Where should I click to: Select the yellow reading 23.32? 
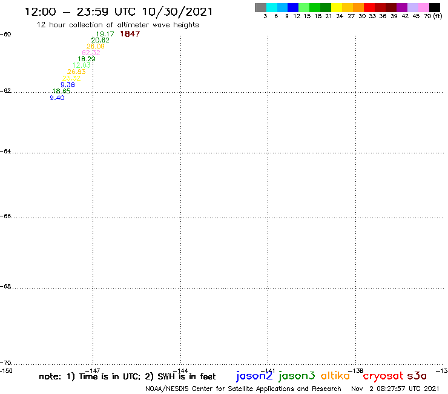(71, 78)
